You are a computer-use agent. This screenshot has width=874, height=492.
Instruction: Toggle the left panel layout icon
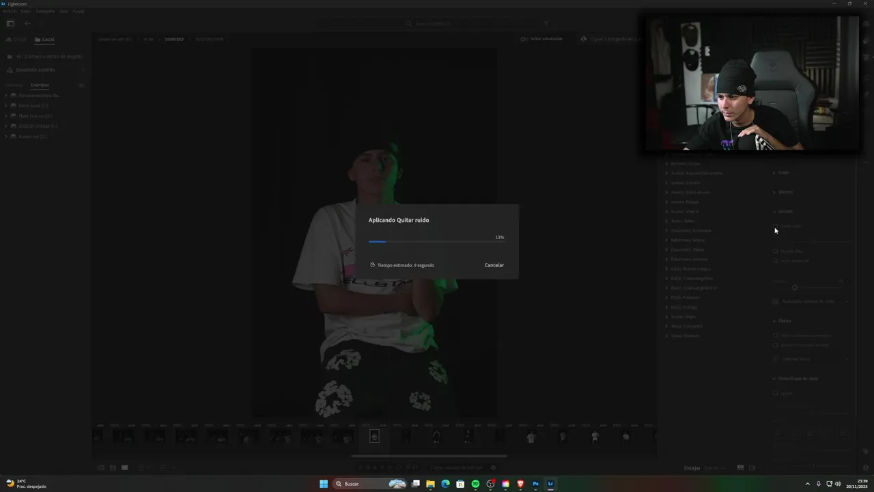click(10, 23)
